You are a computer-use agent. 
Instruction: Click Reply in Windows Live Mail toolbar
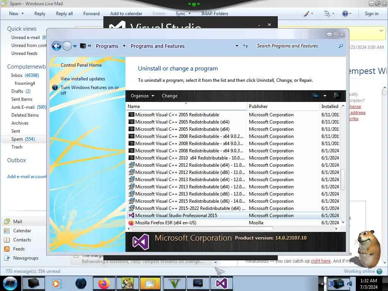pyautogui.click(x=40, y=14)
